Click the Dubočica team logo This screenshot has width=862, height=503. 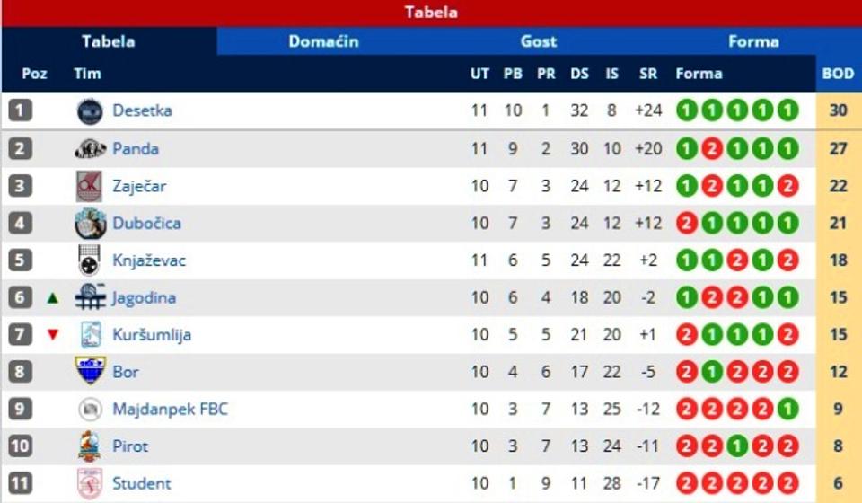click(x=90, y=223)
